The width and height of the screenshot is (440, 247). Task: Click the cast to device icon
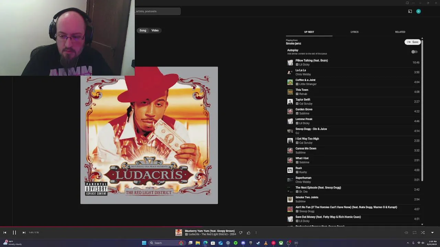pyautogui.click(x=410, y=11)
